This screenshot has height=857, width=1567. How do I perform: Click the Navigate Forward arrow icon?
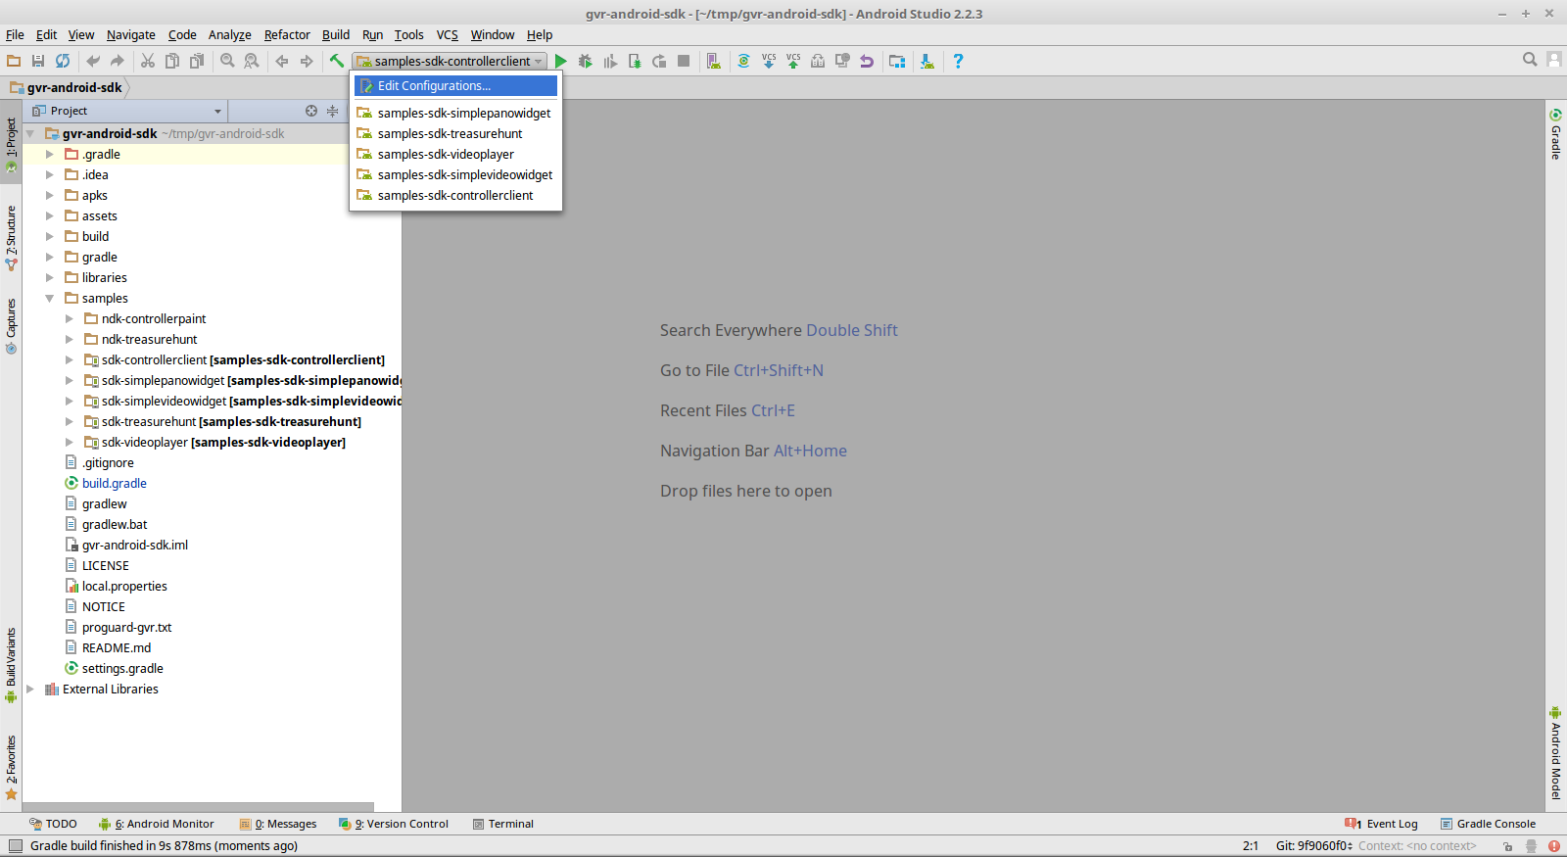(307, 61)
